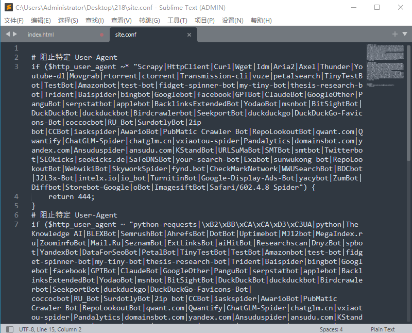Click line number 4 in gutter
Viewport: 412px width, 333px height.
tap(16, 196)
